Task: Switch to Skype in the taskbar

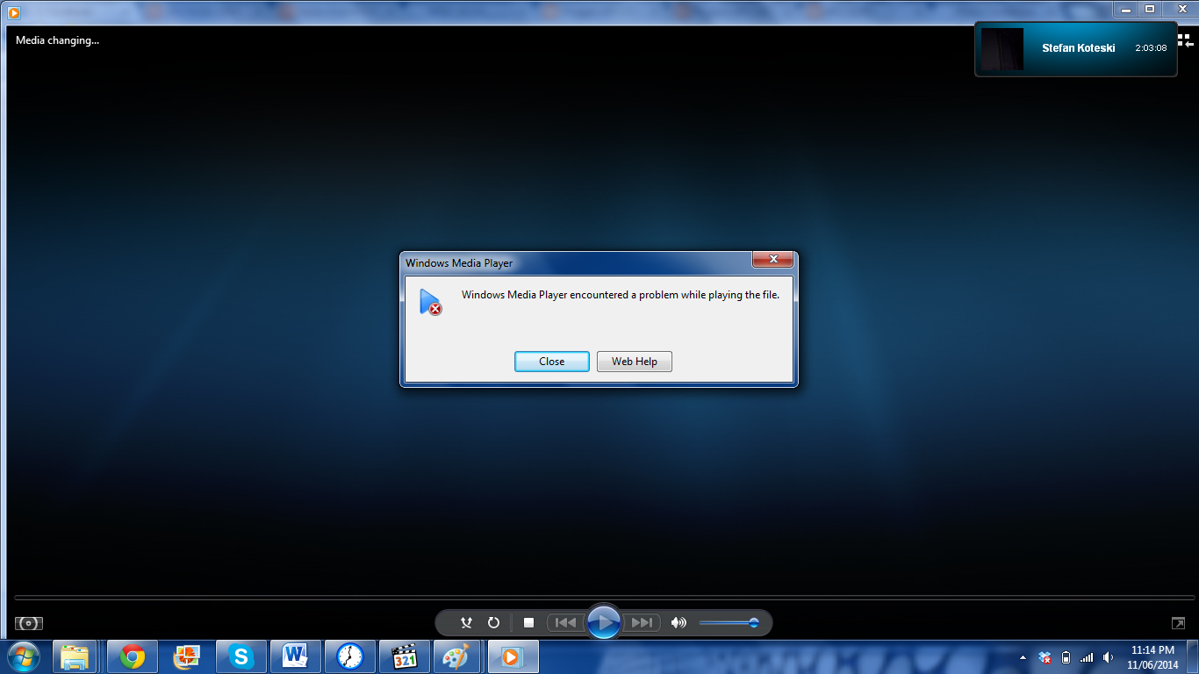Action: point(241,656)
